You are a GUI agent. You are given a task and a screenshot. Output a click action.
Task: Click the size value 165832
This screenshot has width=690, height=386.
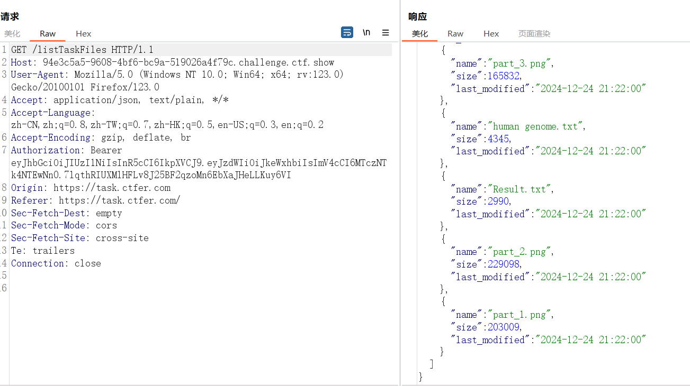coord(504,76)
